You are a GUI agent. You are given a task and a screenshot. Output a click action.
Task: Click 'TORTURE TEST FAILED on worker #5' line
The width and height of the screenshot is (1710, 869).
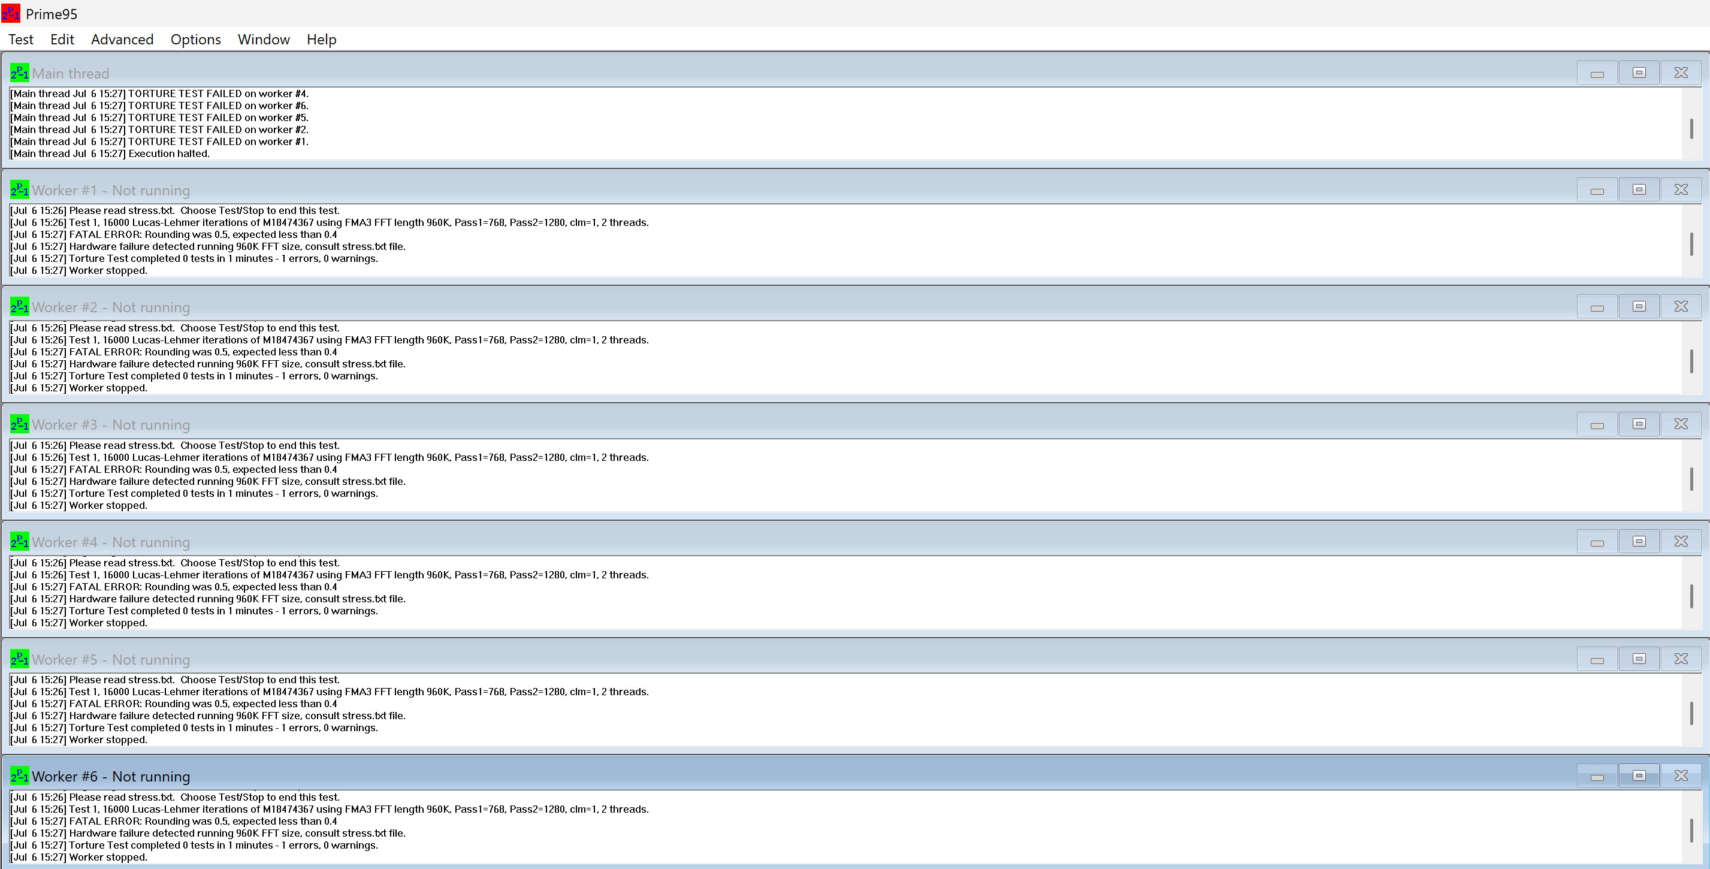(x=159, y=117)
